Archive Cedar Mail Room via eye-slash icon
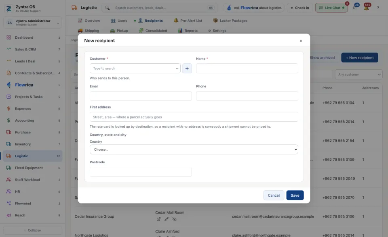The height and width of the screenshot is (237, 388). (175, 219)
